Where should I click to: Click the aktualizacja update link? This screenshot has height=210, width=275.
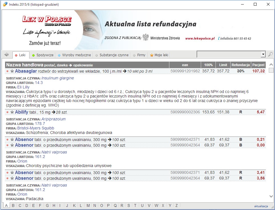click(261, 206)
